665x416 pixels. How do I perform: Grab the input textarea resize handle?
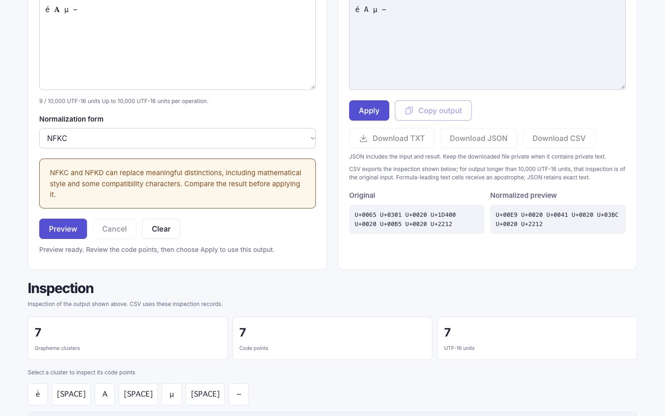[x=313, y=86]
